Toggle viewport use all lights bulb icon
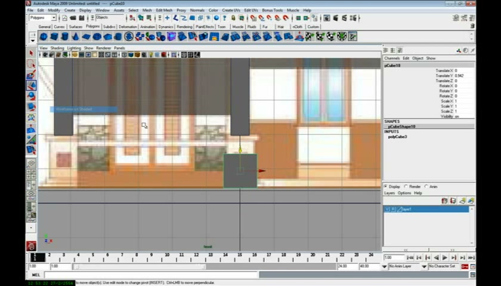 [151, 55]
